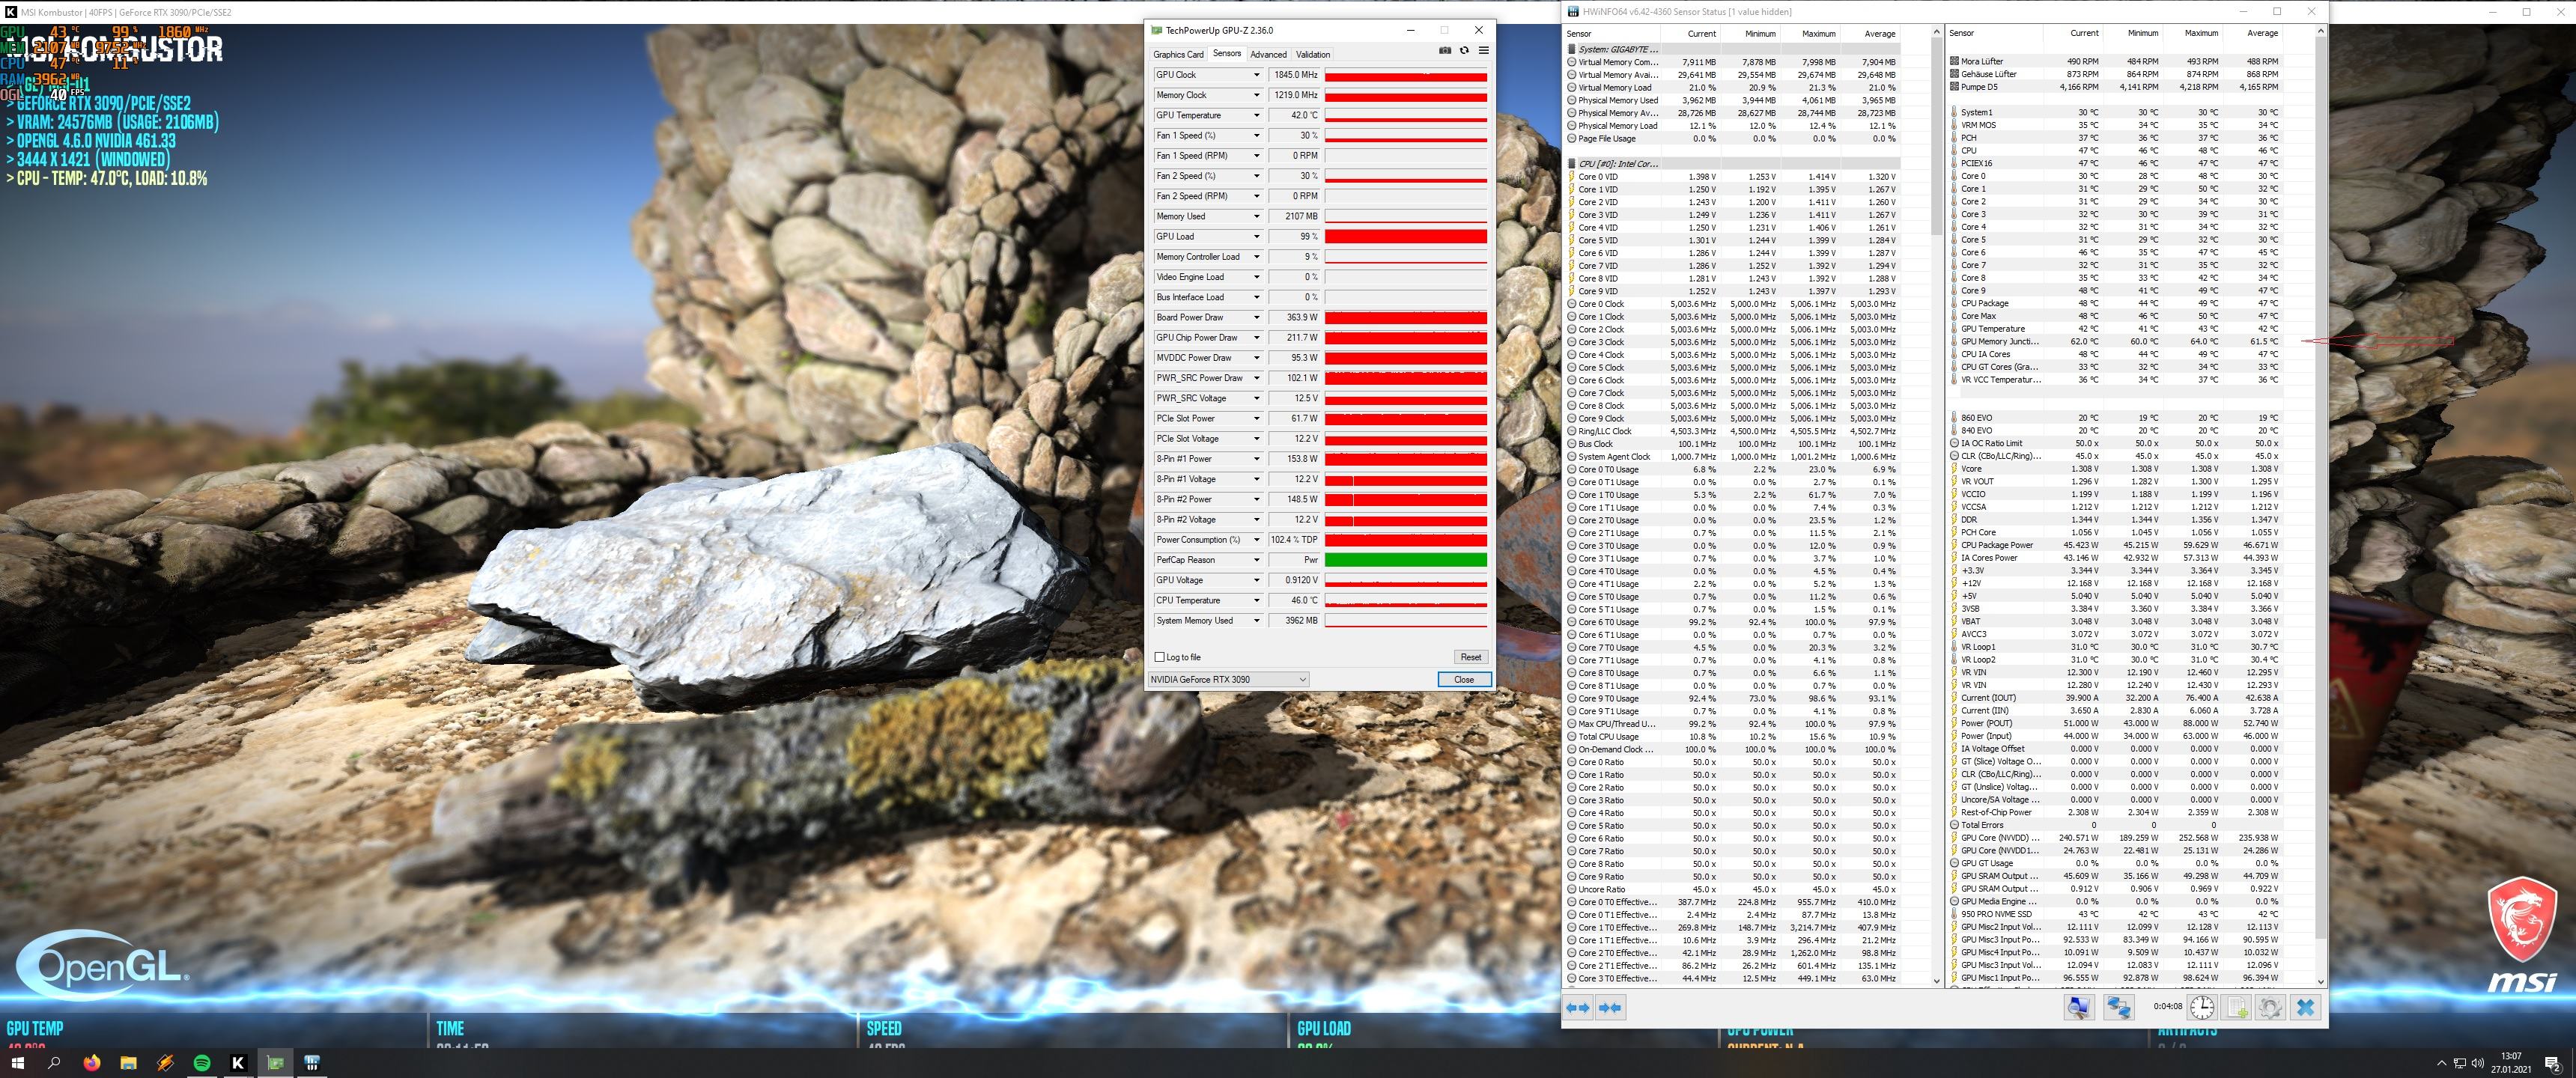Open the GPU Clock sensor dropdown
Image resolution: width=2576 pixels, height=1078 pixels.
tap(1257, 75)
